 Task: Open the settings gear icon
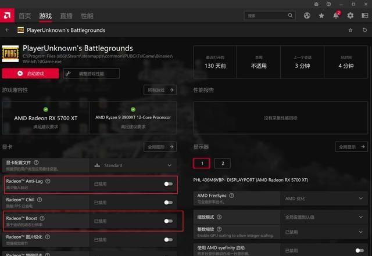click(350, 16)
